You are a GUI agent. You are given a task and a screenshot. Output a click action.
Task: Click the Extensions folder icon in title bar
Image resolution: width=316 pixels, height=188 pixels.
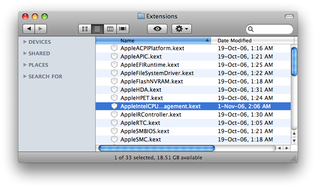141,16
